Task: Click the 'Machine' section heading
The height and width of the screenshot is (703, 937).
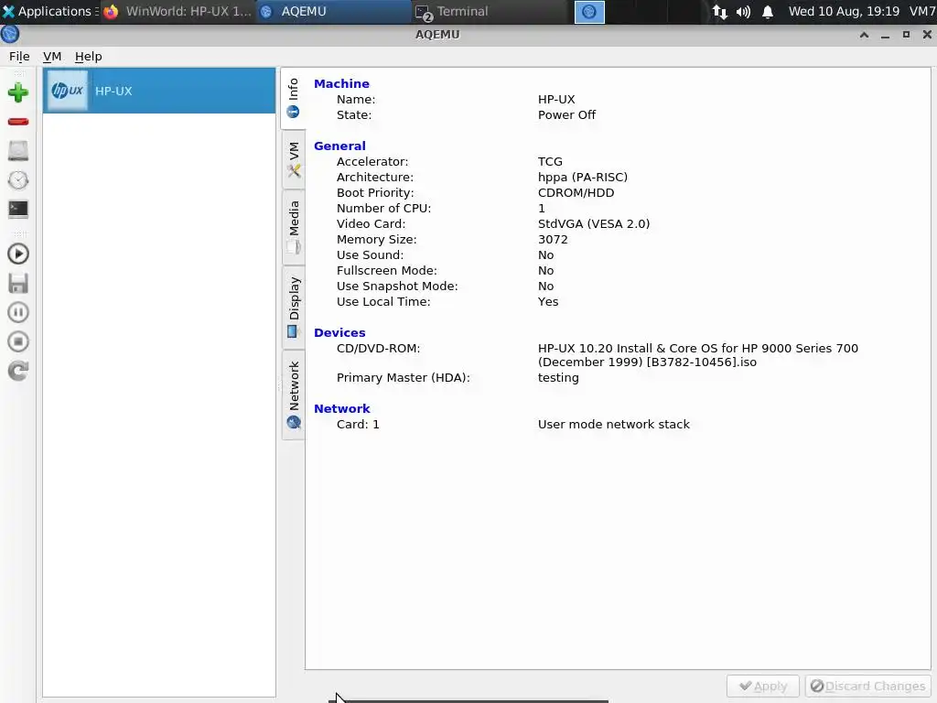Action: [x=341, y=83]
